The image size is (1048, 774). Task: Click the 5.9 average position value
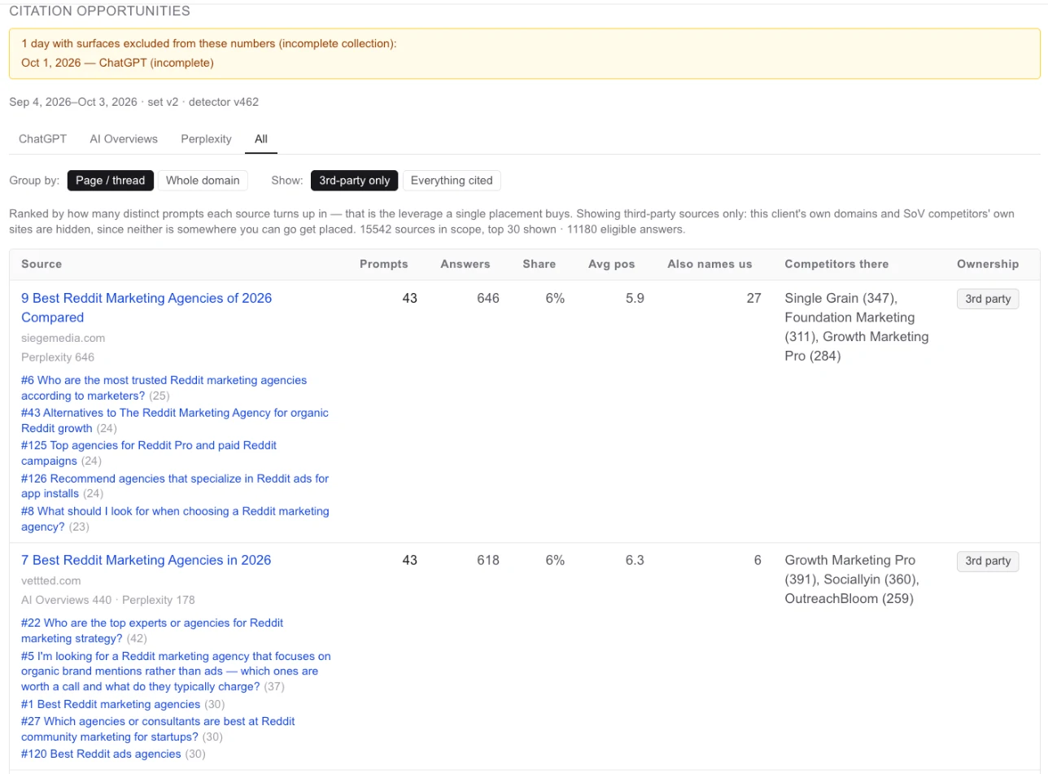635,299
